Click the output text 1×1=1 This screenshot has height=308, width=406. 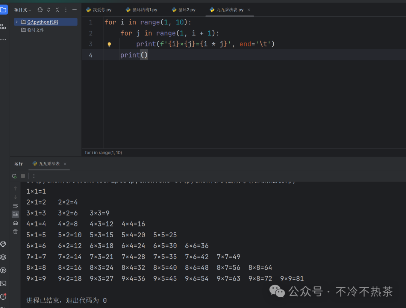[x=36, y=191]
